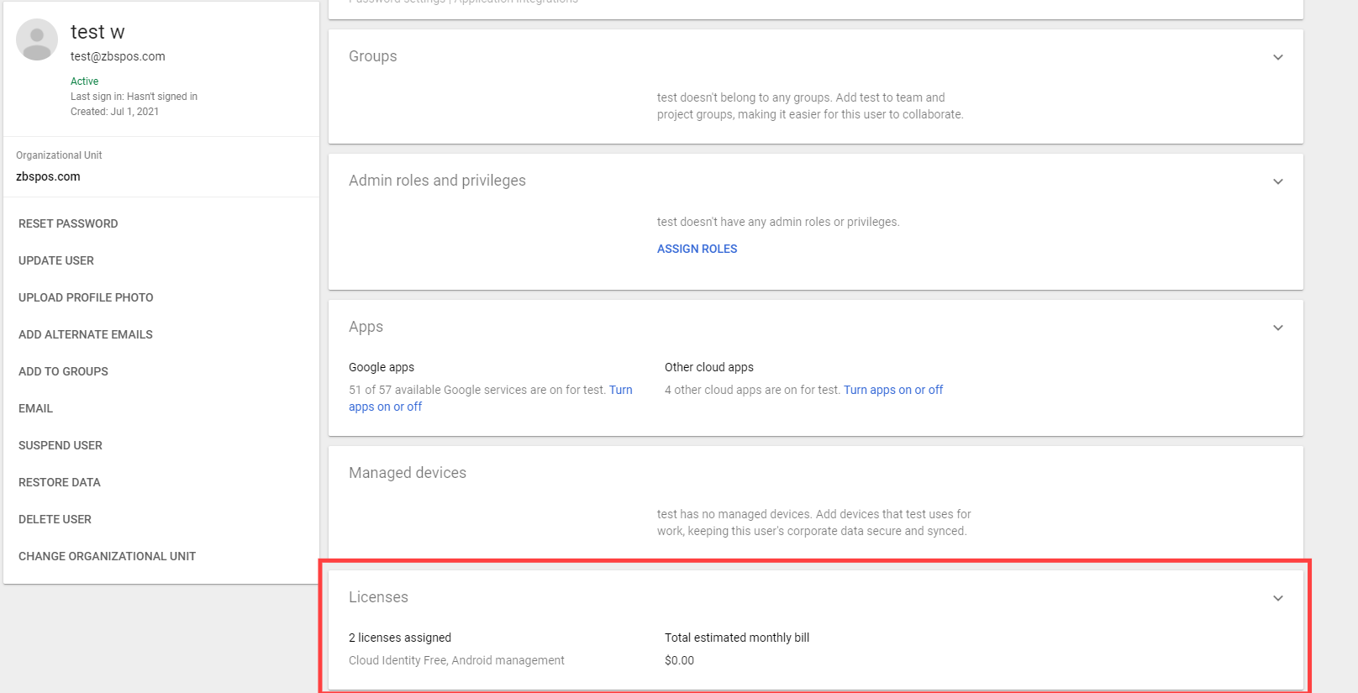Click 'Total estimated monthly bill' label
Viewport: 1358px width, 693px height.
737,638
